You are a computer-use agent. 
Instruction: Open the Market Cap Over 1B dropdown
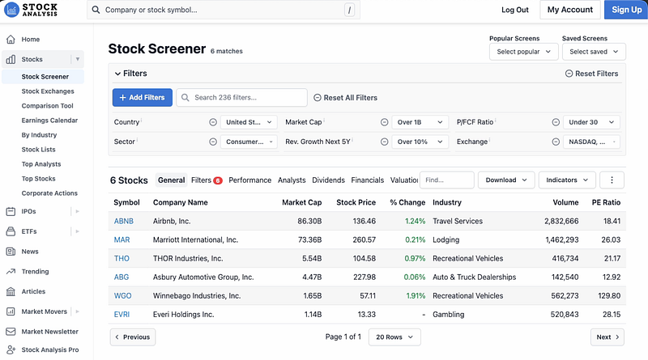(420, 122)
